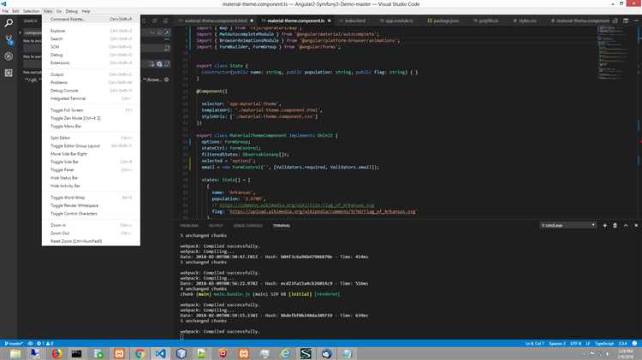
Task: Open Extensions view in activity bar
Action: tap(9, 73)
